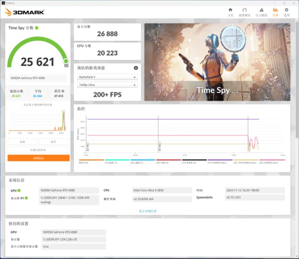Toggle the CPU temperature legend in monitoring chart
Viewport: 299px width, 259px height.
click(x=117, y=162)
